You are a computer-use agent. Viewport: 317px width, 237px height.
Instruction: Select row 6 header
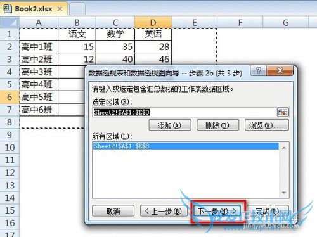tap(10, 97)
